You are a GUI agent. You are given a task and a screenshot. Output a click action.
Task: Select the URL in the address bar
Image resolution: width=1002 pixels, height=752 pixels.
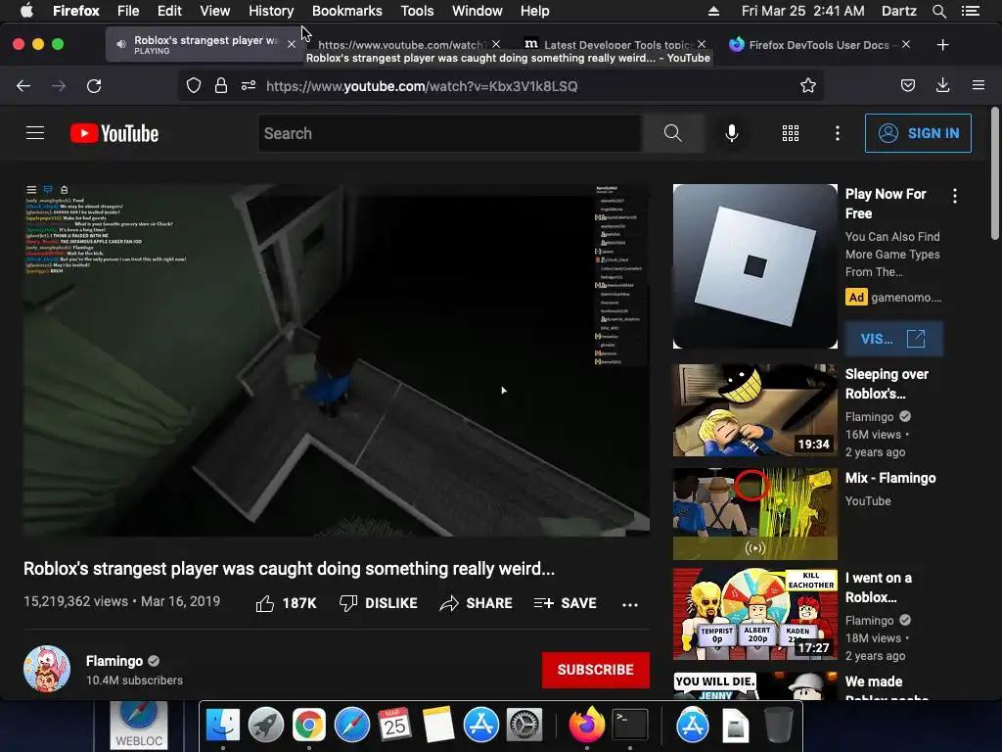(422, 86)
